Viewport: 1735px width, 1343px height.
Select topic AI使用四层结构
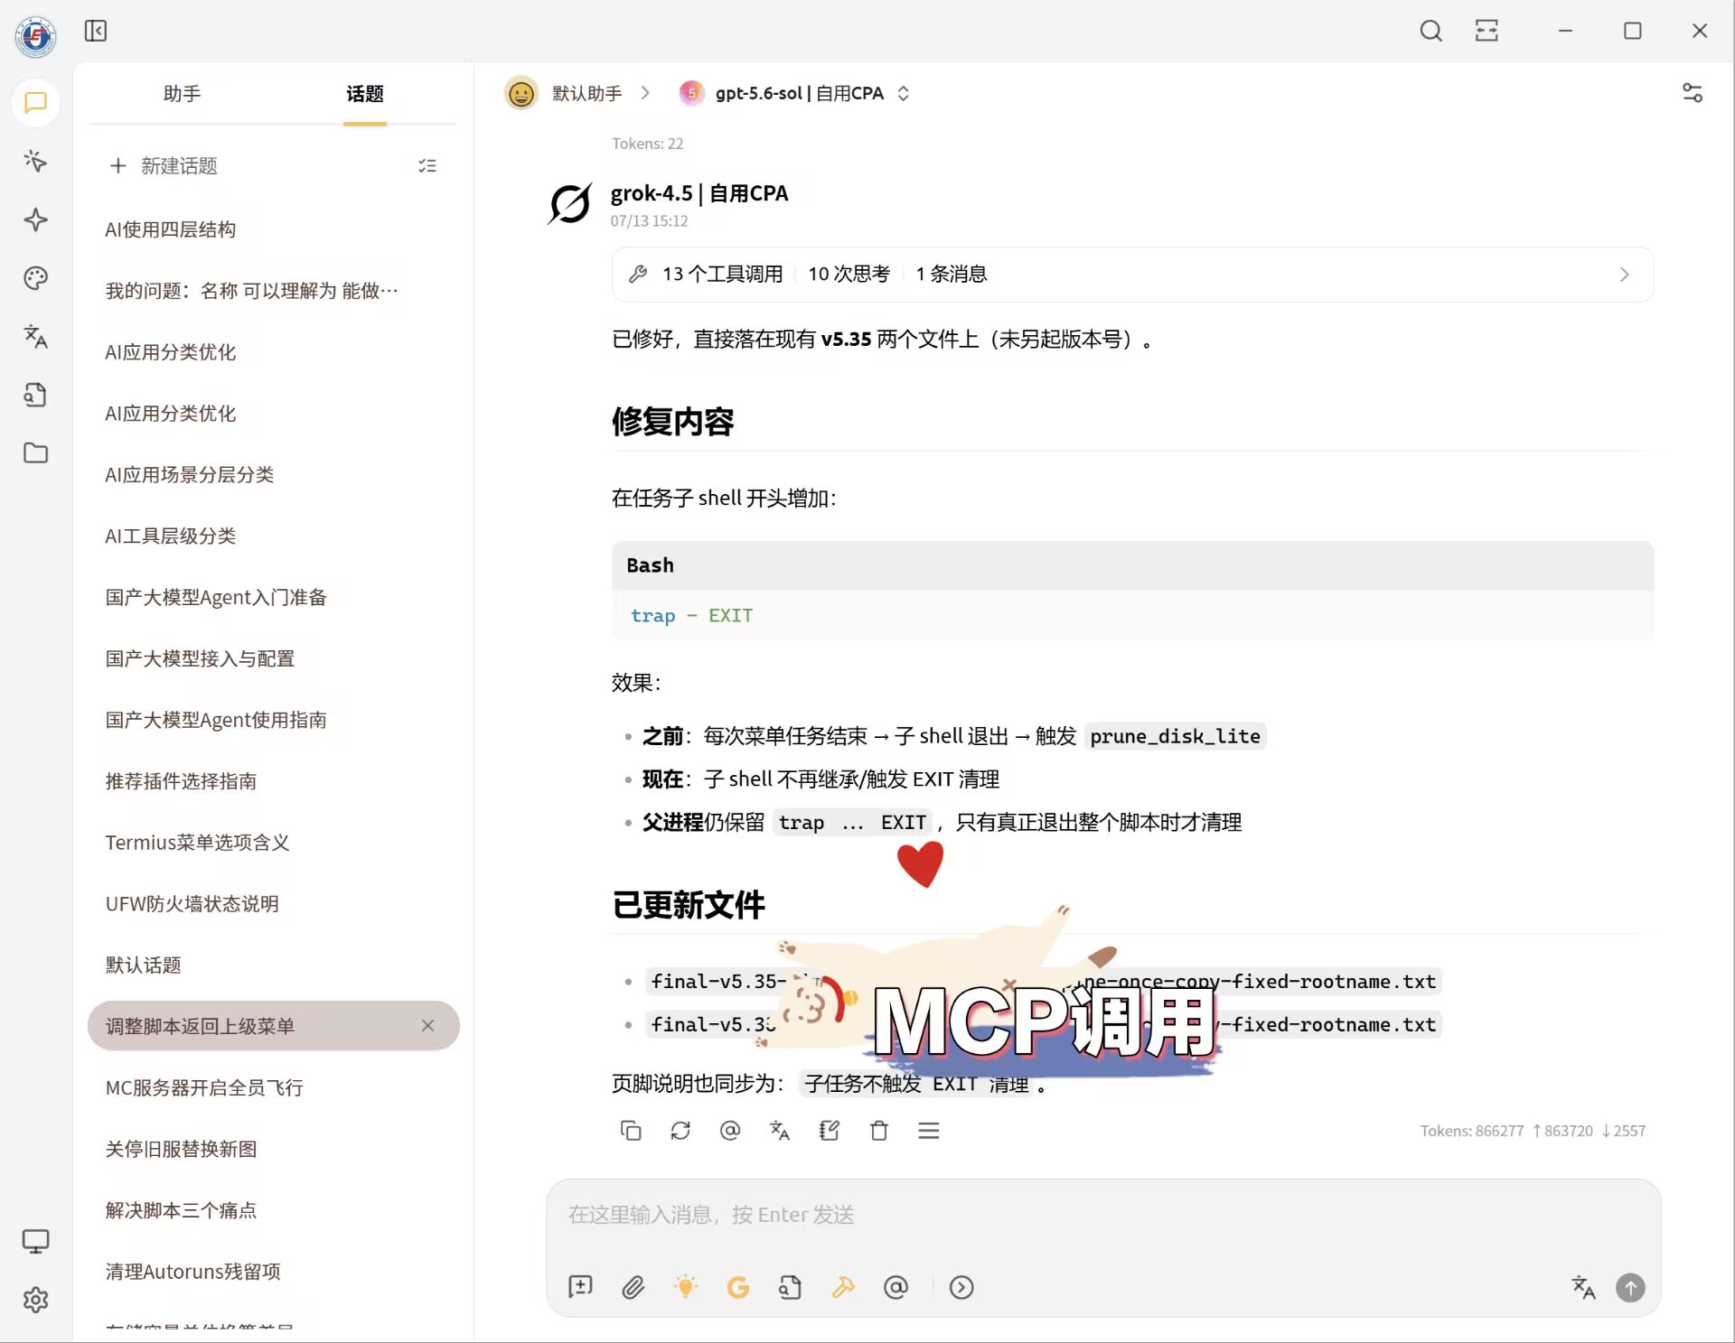[274, 229]
